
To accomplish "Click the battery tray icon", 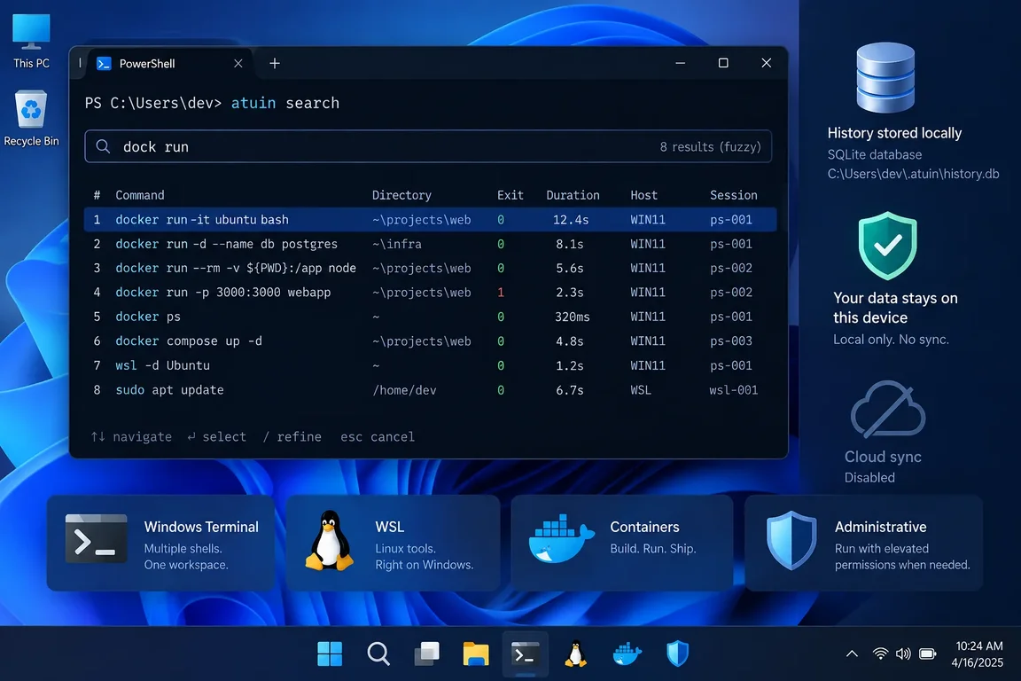I will point(928,654).
